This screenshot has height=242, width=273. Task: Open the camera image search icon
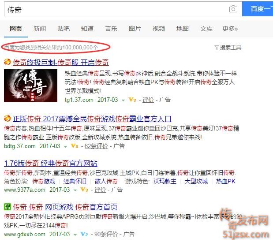(x=233, y=9)
